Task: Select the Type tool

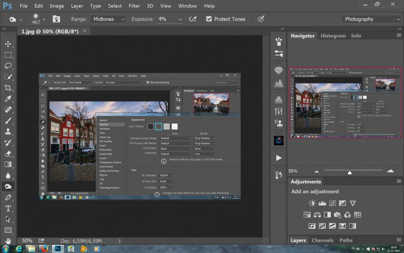Action: [x=8, y=208]
